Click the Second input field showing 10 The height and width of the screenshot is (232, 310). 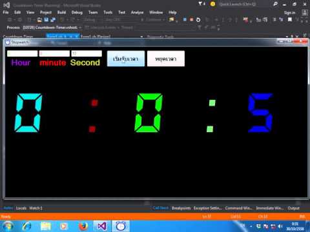(87, 53)
